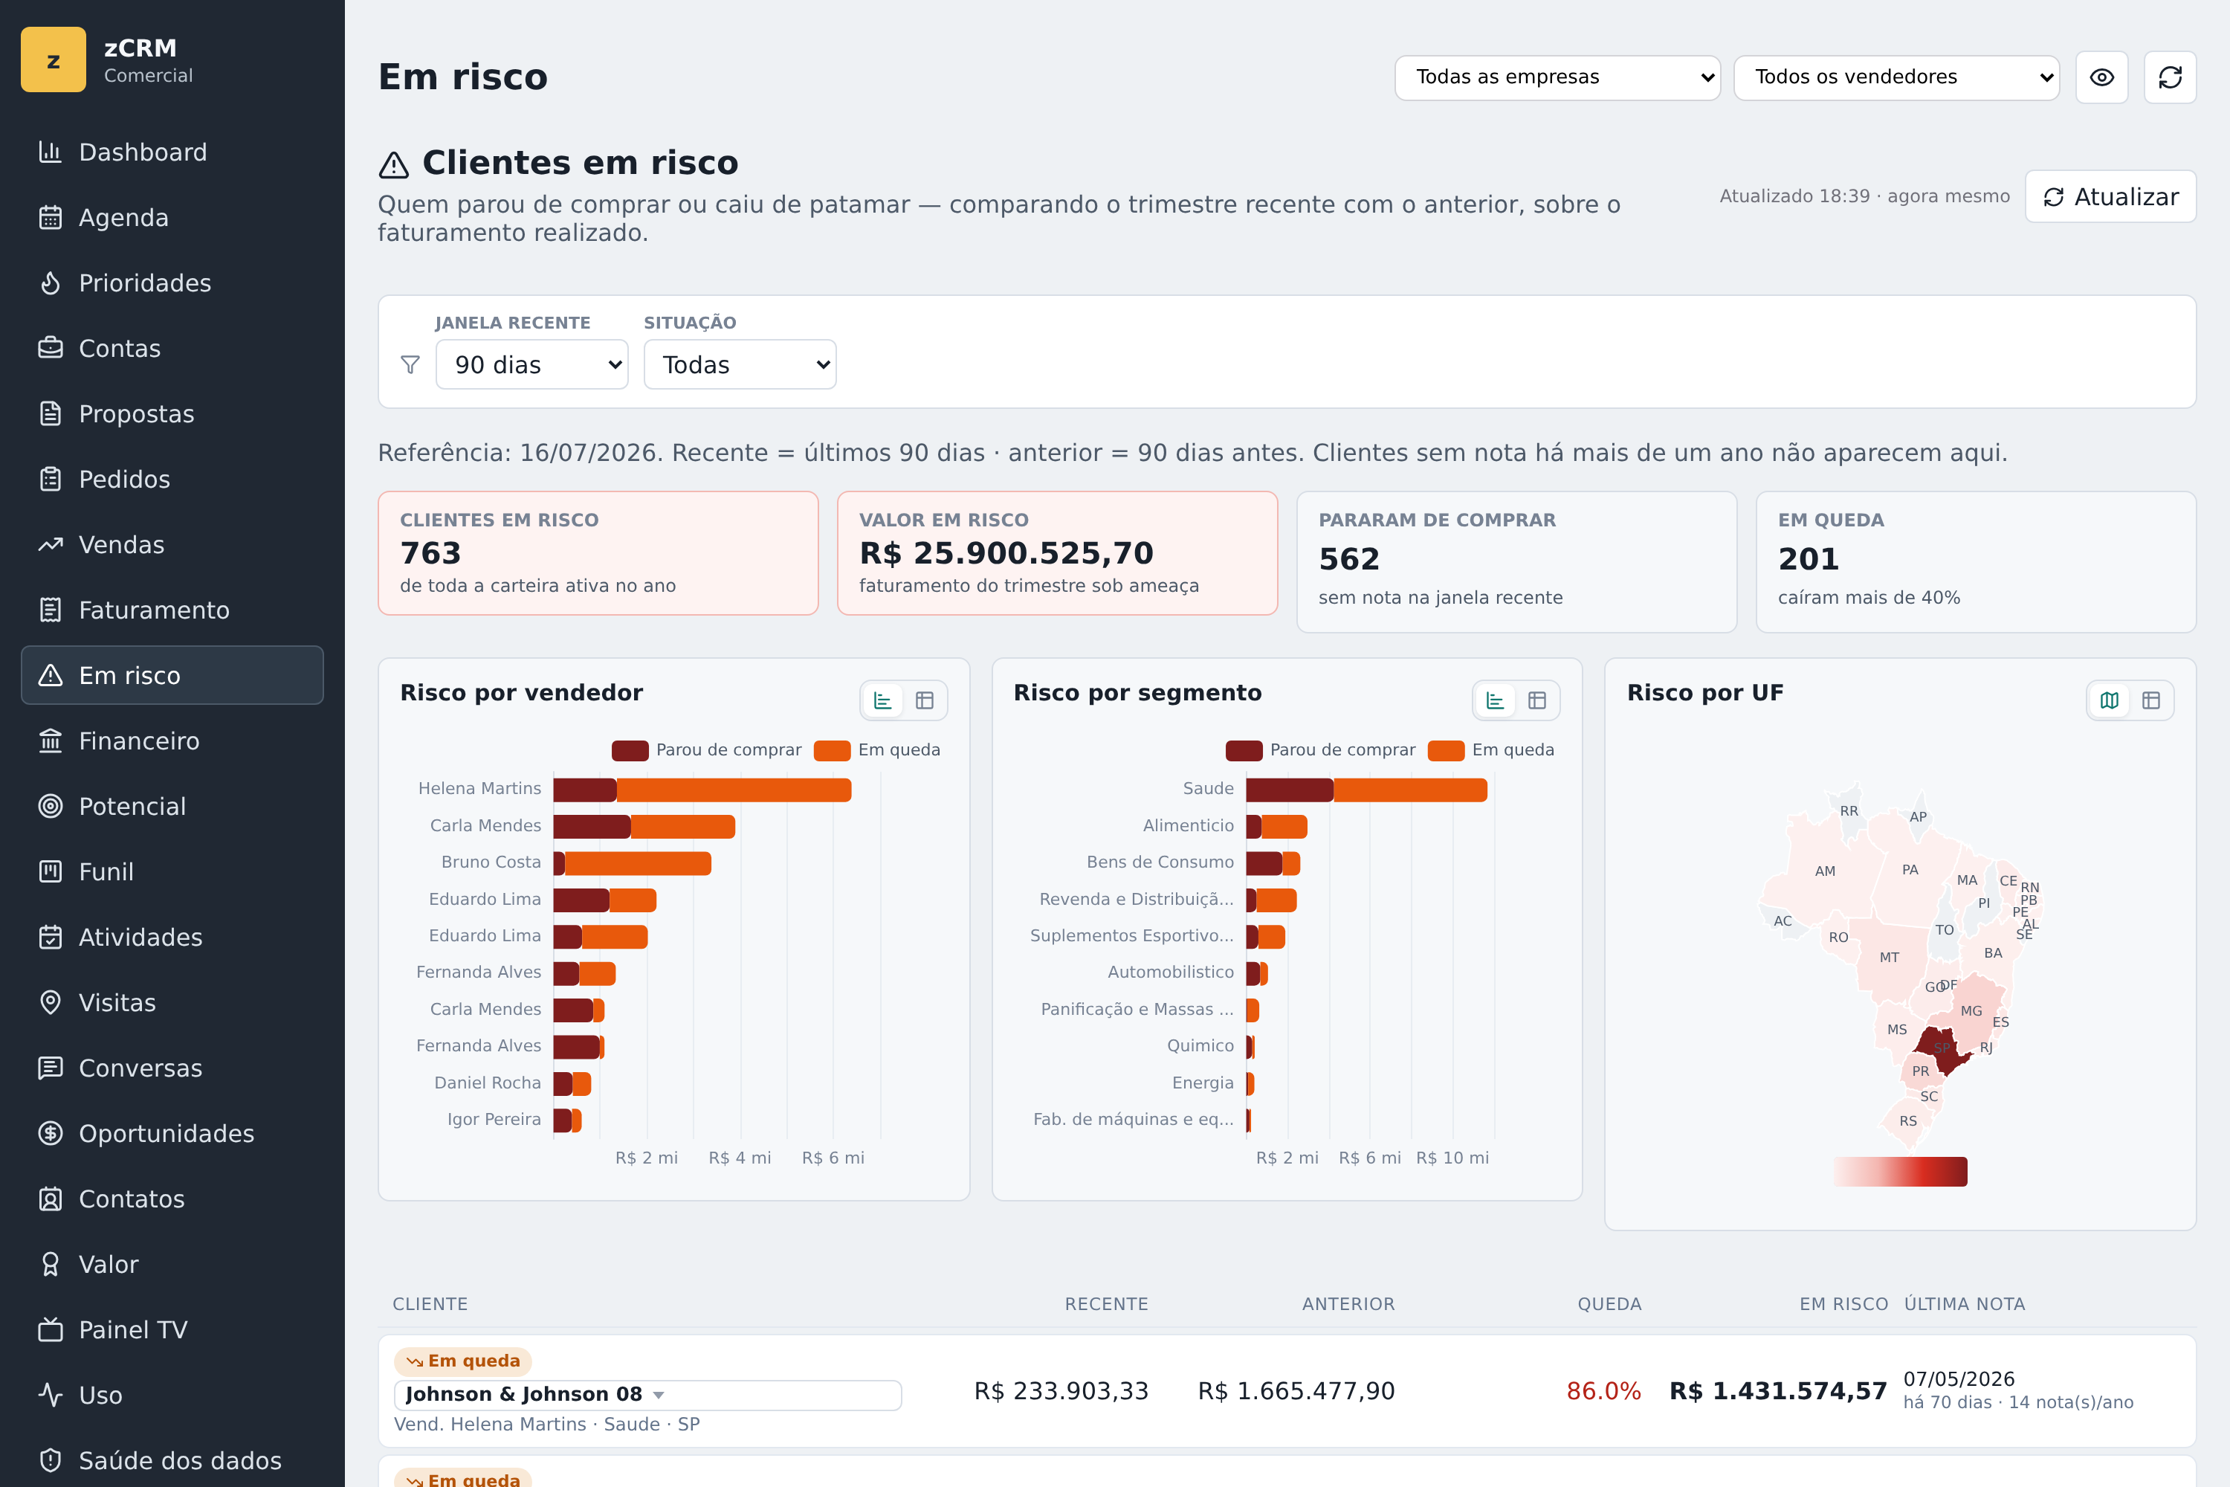Image resolution: width=2230 pixels, height=1487 pixels.
Task: Click the Atualizar button
Action: tap(2110, 196)
